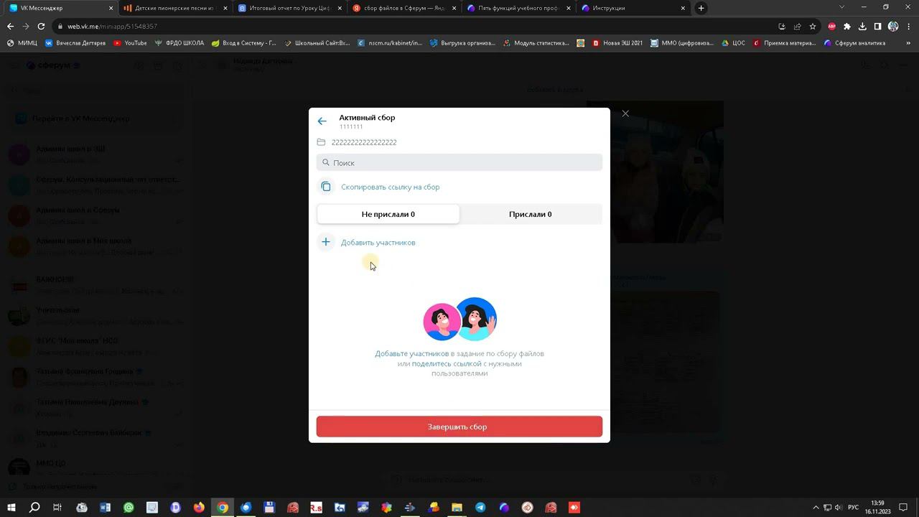
Task: Switch to Пять функций учебного профиля tab
Action: [x=520, y=8]
